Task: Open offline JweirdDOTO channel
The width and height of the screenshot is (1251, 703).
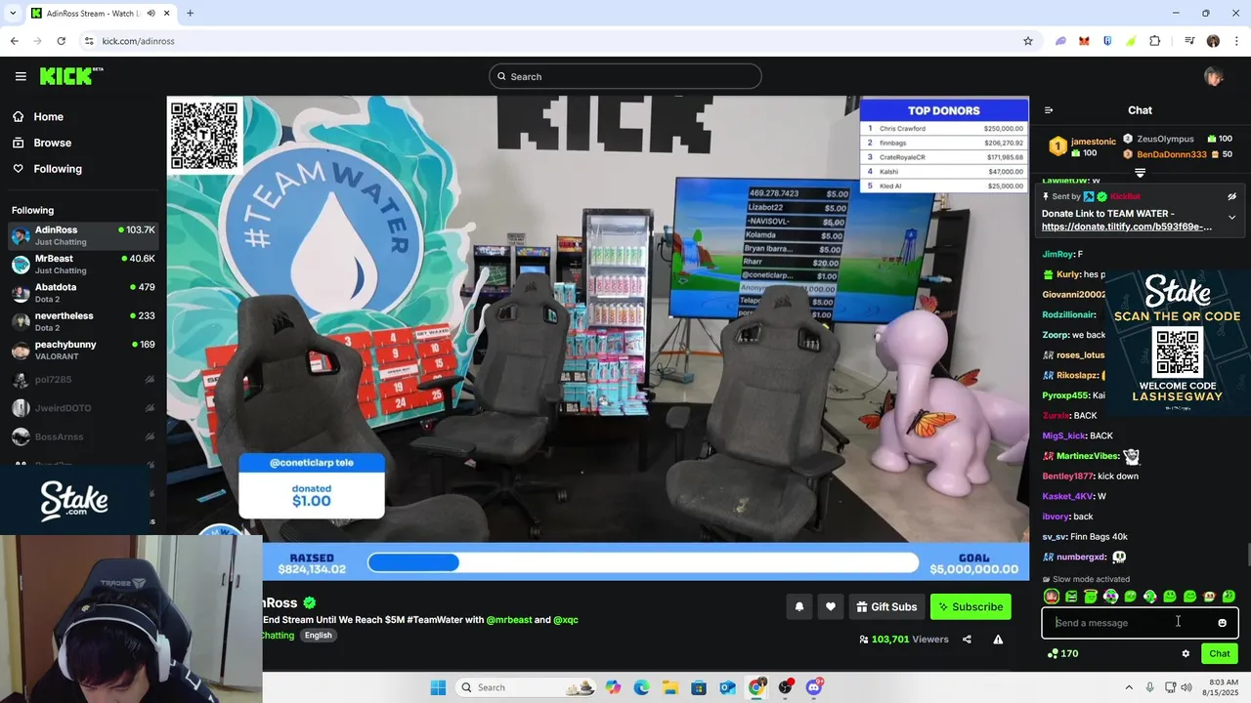Action: coord(83,408)
